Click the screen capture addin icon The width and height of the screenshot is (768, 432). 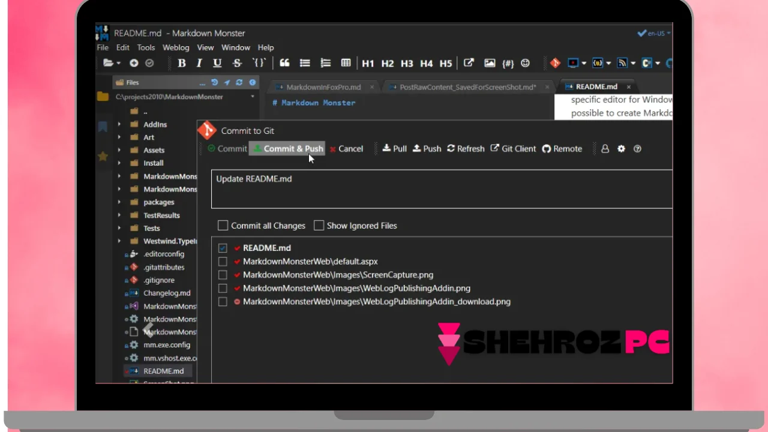[x=573, y=63]
